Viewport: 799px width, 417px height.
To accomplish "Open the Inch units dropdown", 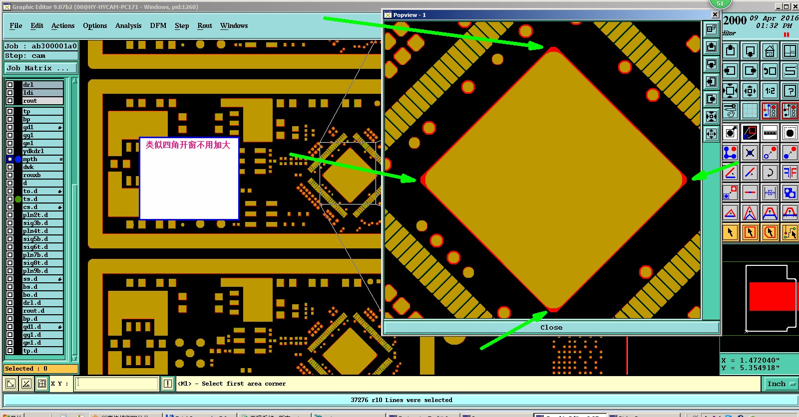I will pos(781,384).
